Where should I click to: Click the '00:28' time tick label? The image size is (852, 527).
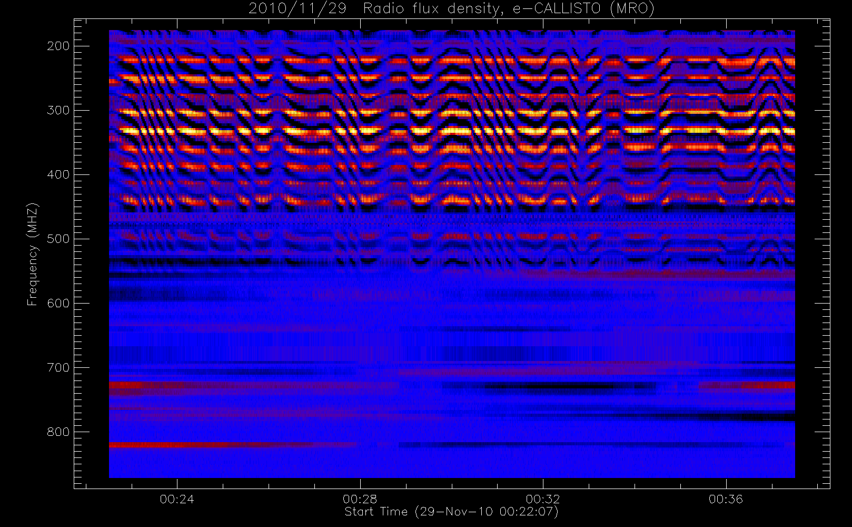tap(360, 499)
